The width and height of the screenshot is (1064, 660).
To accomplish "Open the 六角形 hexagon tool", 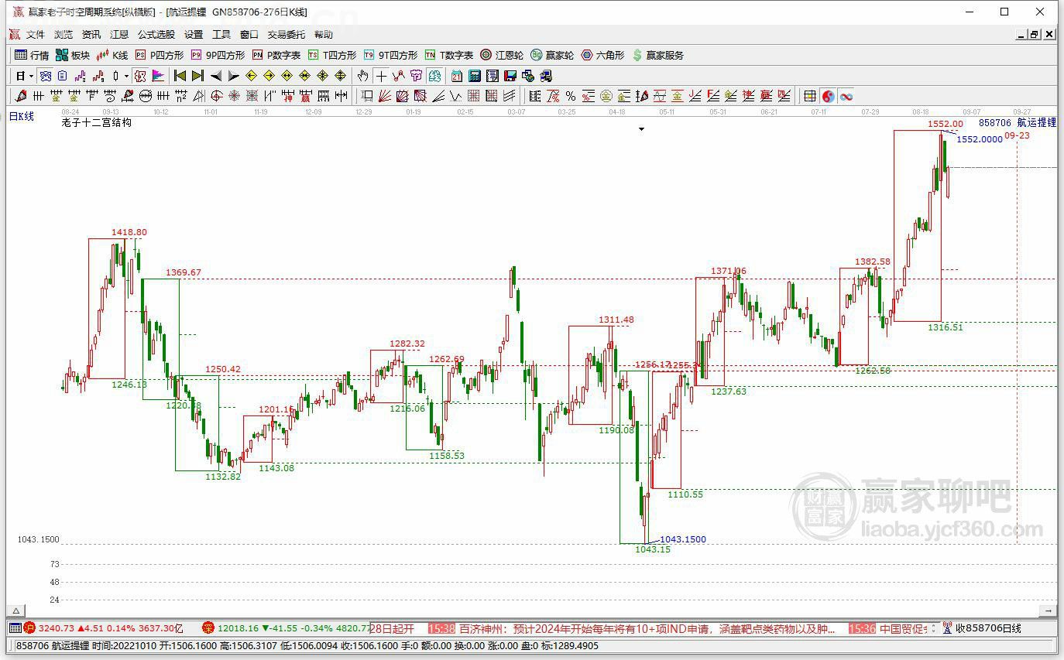I will pyautogui.click(x=602, y=55).
